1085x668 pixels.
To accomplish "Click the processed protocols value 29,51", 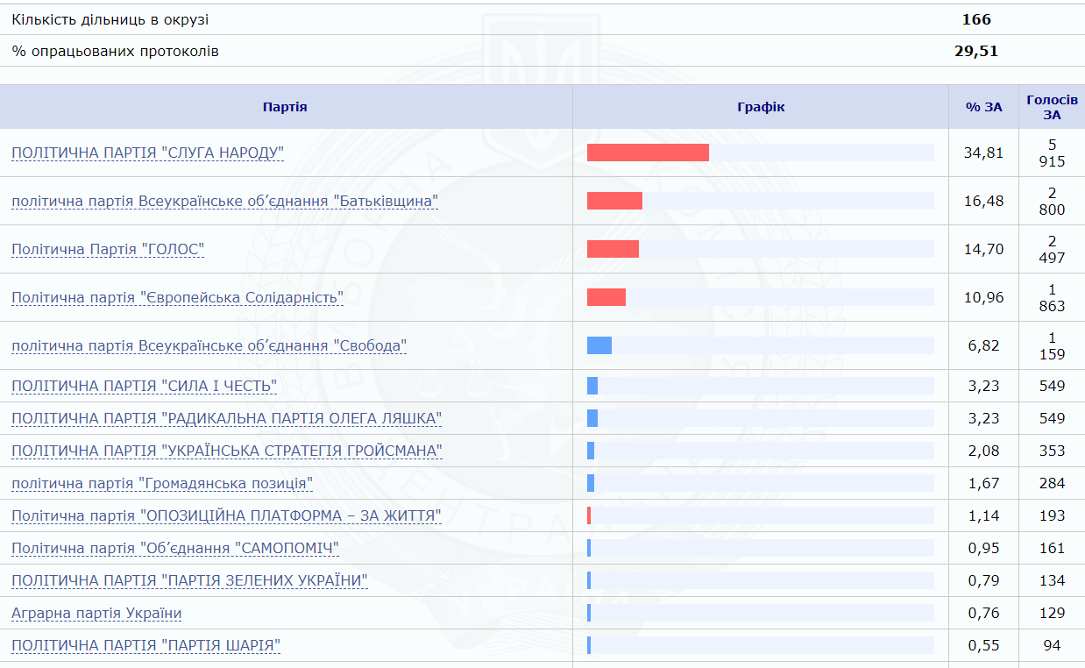I will tap(976, 51).
